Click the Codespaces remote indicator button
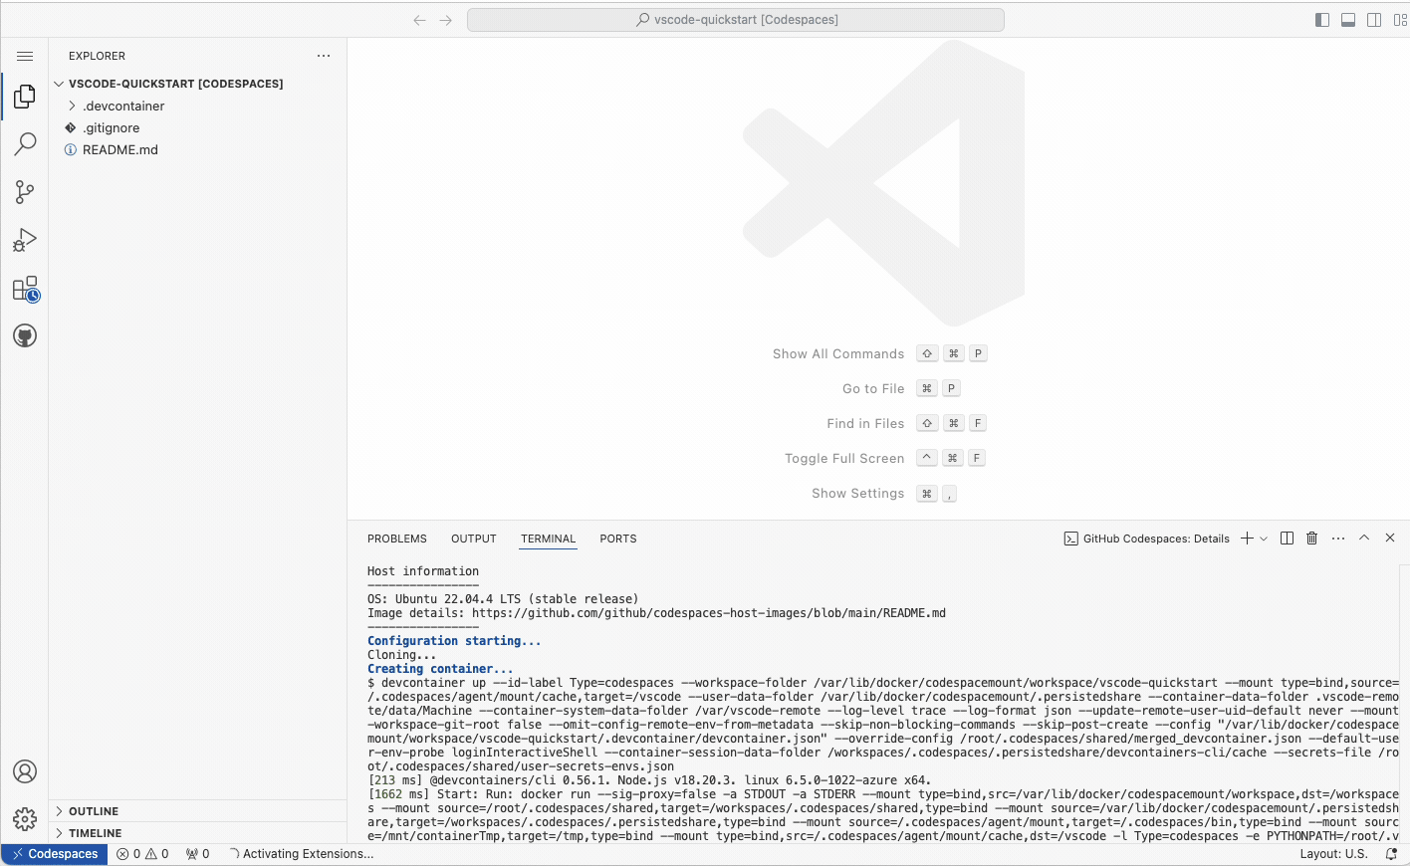This screenshot has width=1410, height=866. pos(55,854)
